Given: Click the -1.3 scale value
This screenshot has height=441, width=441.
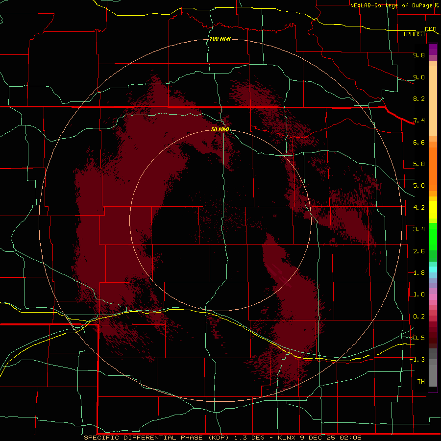Looking at the screenshot, I should (417, 360).
